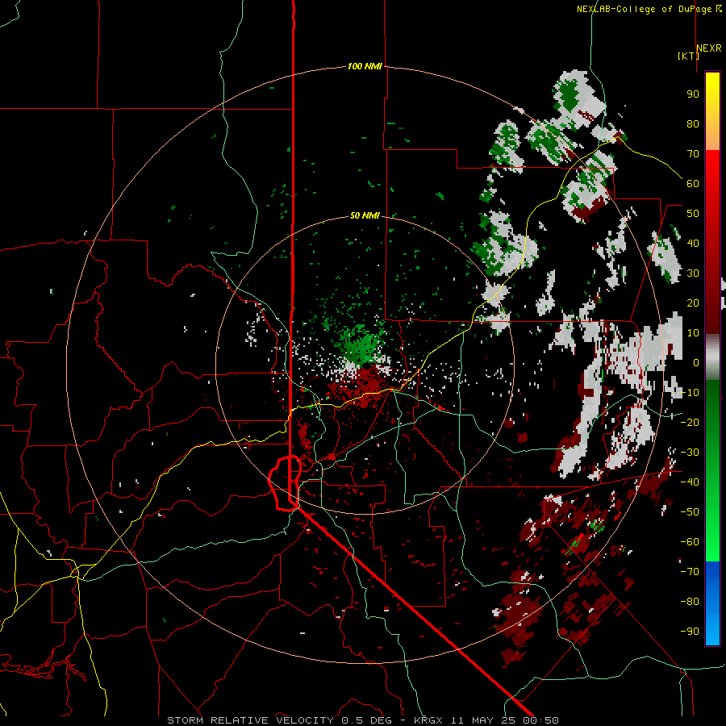Screen dimensions: 726x726
Task: Select the -40 value on velocity scale
Action: click(690, 482)
